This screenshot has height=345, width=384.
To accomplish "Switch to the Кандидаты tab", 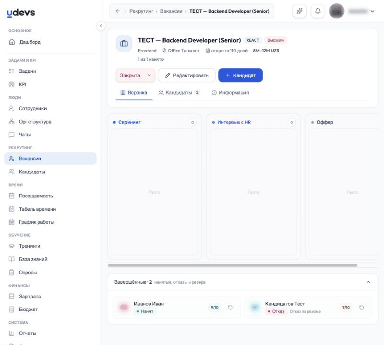I will coord(179,92).
